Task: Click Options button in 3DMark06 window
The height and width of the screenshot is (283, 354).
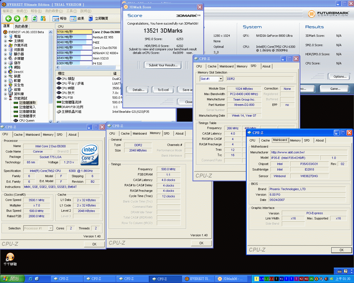Action: pos(340,77)
